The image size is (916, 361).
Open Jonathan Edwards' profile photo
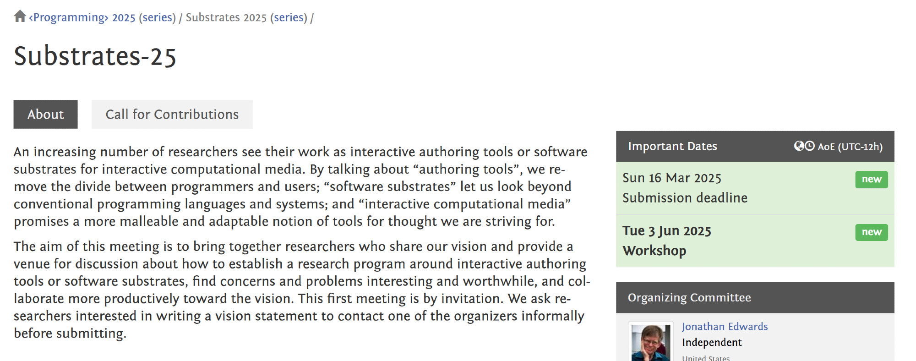point(650,343)
